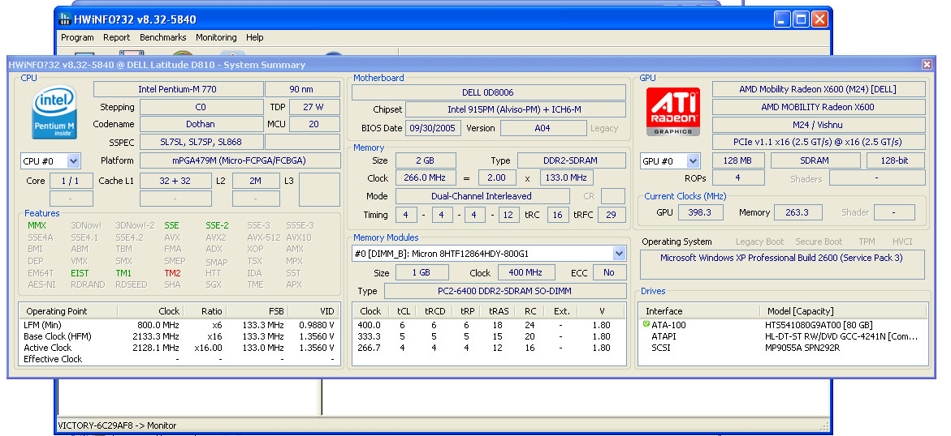Click the GPU Memory clock 263.3 value
951x436 pixels.
pyautogui.click(x=797, y=212)
